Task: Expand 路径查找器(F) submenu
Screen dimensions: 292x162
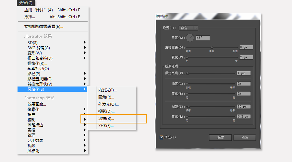Action: point(53,79)
